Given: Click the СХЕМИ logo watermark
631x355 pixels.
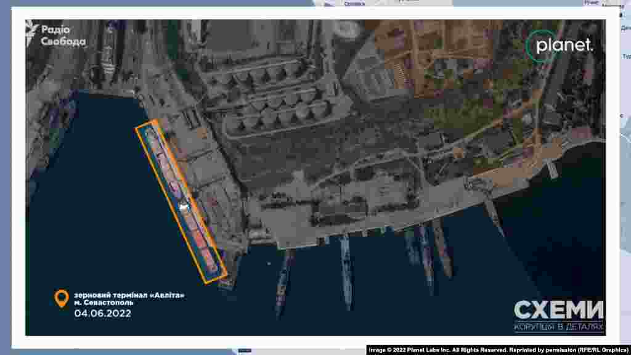Looking at the screenshot, I should (x=558, y=309).
